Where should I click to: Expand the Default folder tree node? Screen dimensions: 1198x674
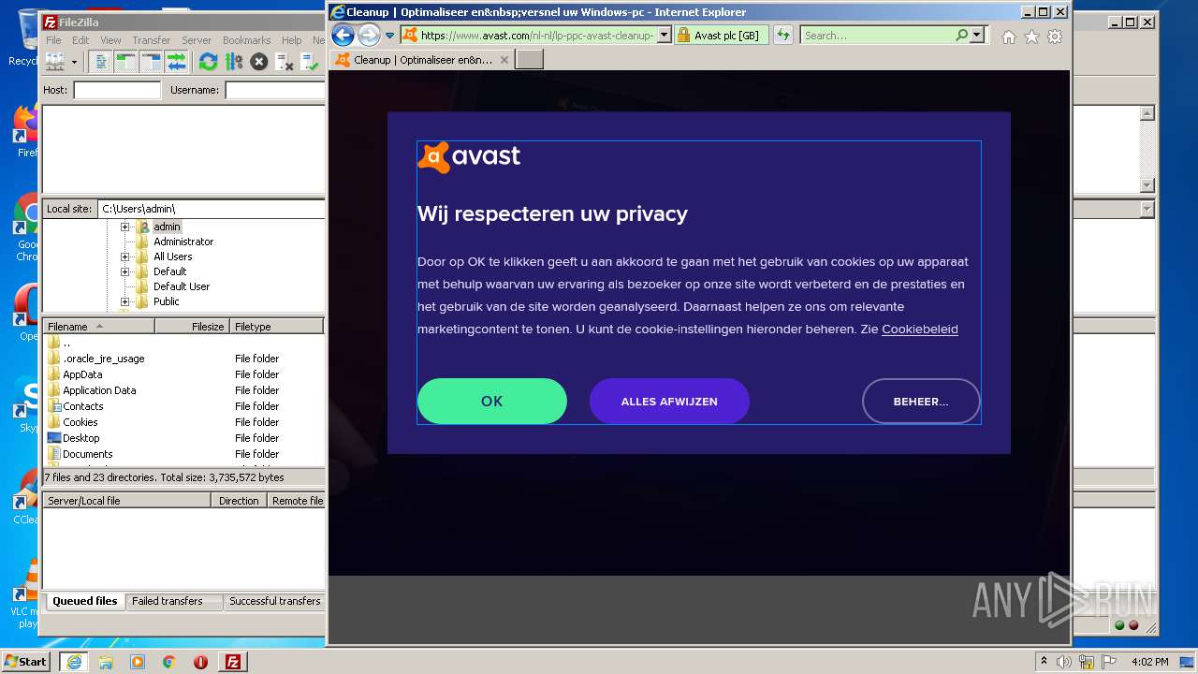point(124,271)
